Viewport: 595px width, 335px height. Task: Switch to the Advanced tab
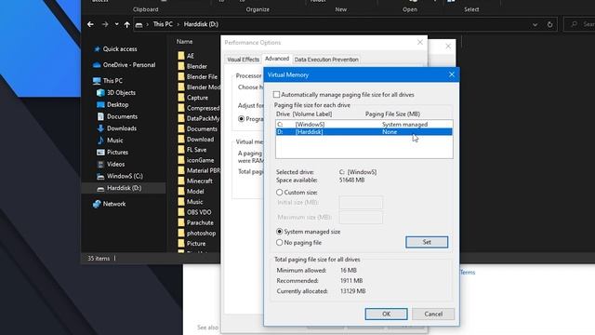pyautogui.click(x=277, y=59)
